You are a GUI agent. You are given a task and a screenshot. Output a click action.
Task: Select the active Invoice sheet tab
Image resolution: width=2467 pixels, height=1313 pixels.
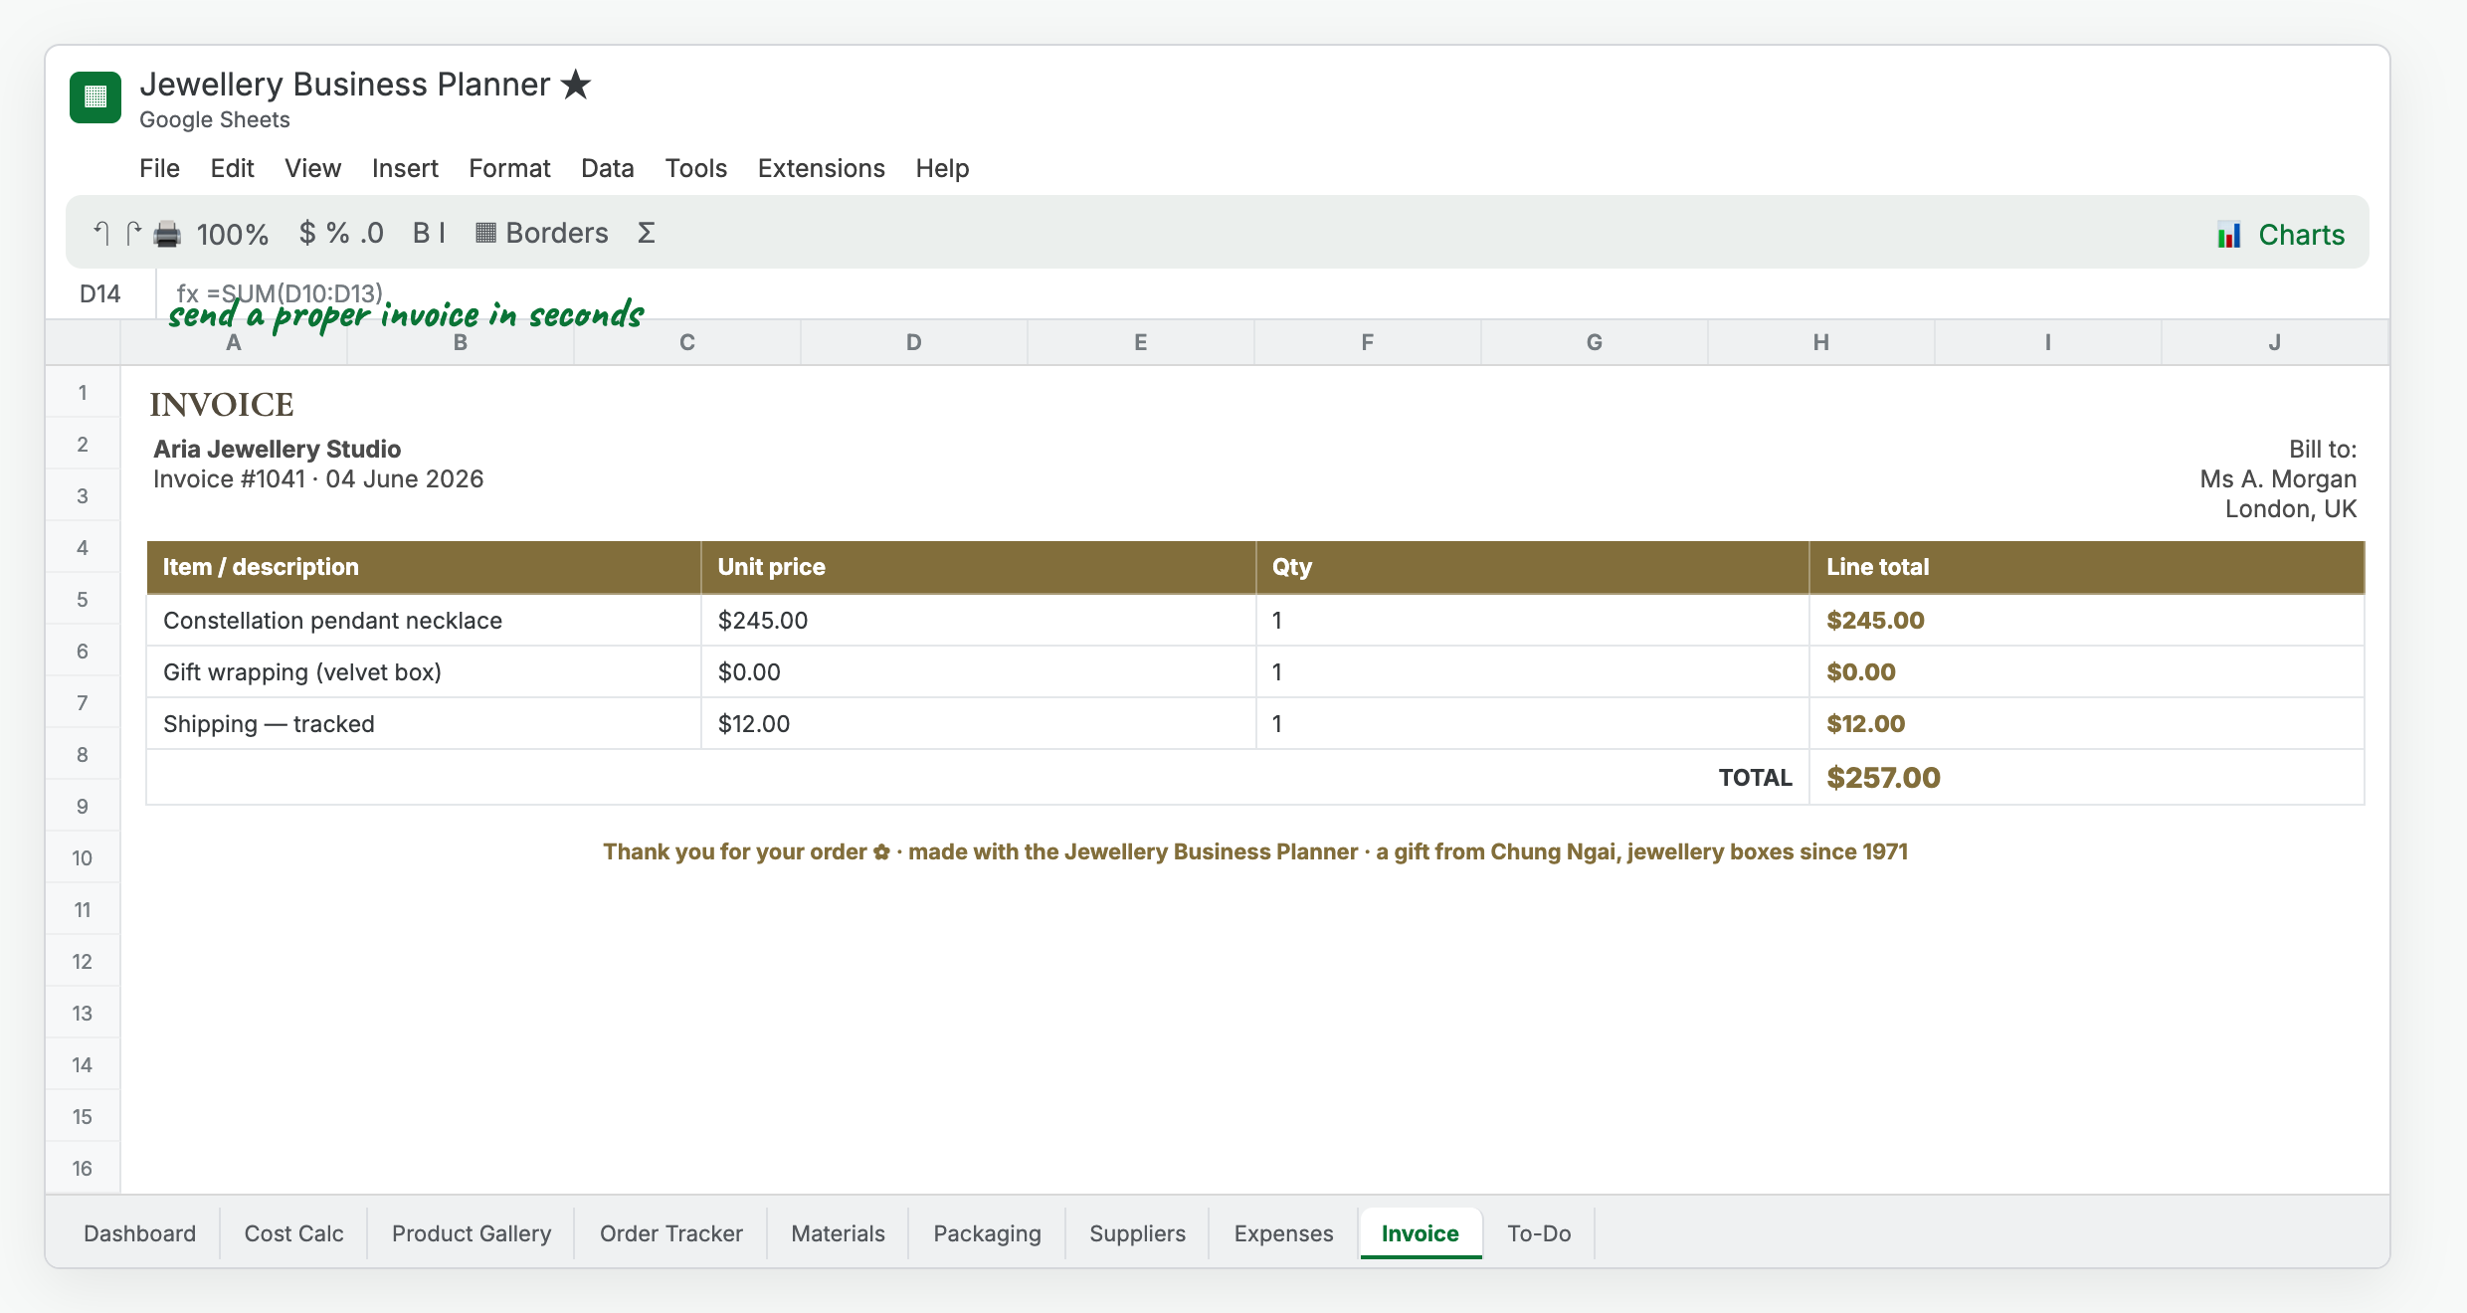tap(1421, 1233)
